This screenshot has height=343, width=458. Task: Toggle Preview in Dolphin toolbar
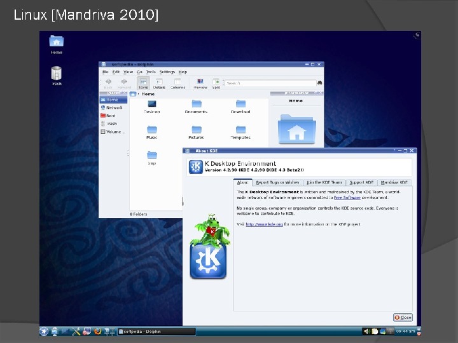(x=200, y=83)
